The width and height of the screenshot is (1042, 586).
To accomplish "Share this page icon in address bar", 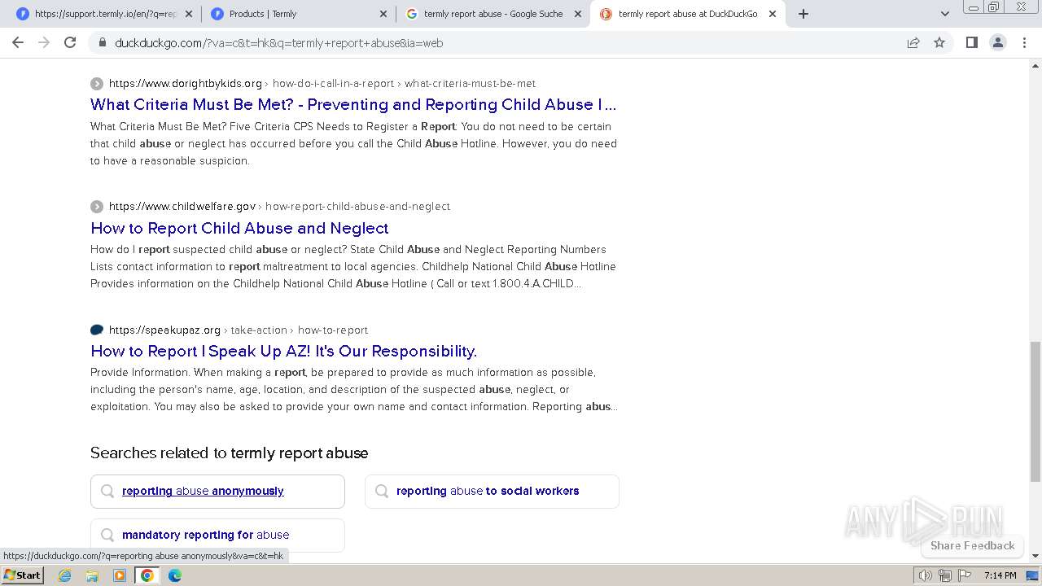I will [x=913, y=42].
